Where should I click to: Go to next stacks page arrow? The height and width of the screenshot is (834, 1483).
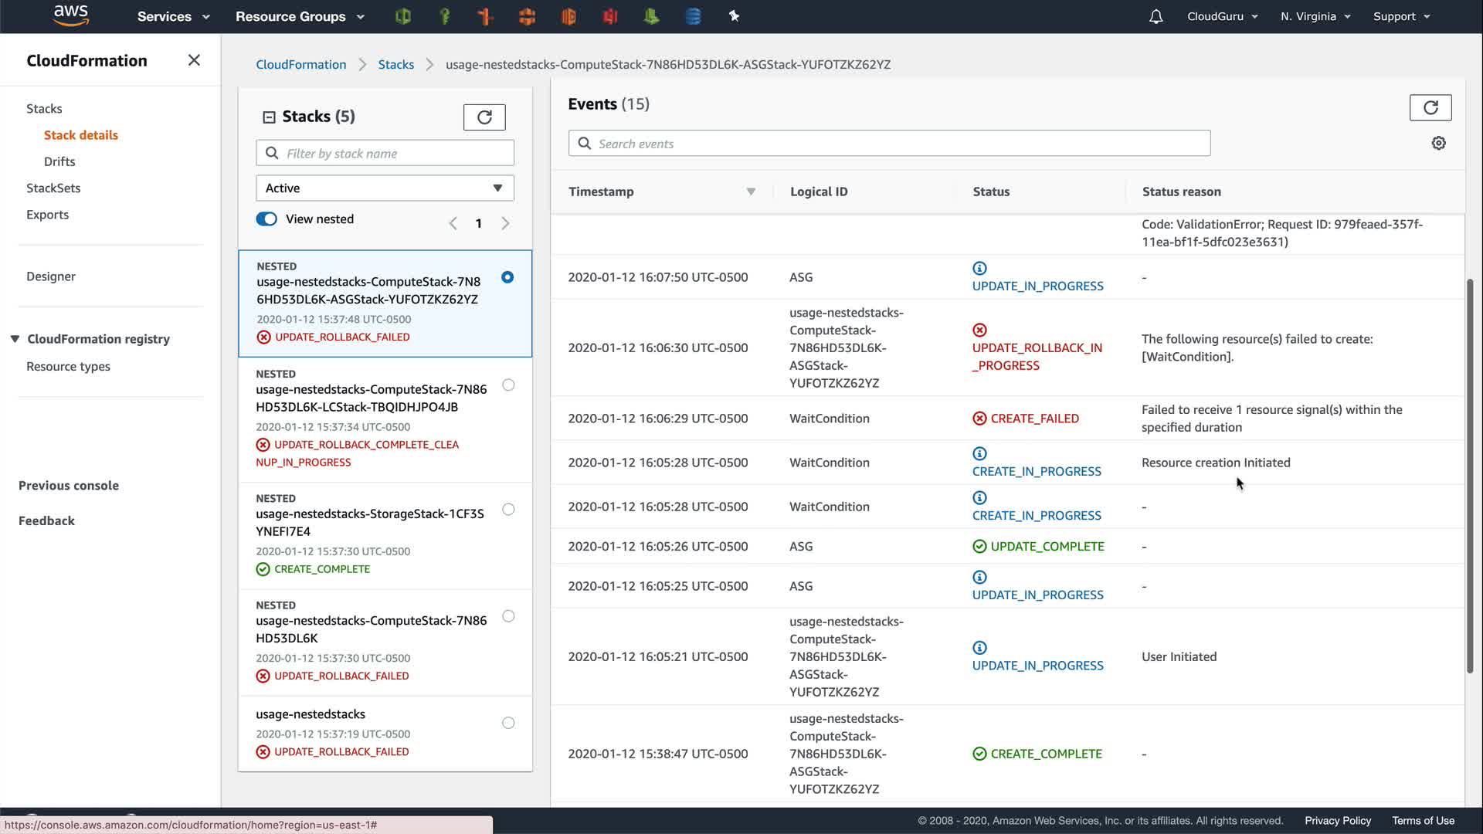[x=505, y=223]
